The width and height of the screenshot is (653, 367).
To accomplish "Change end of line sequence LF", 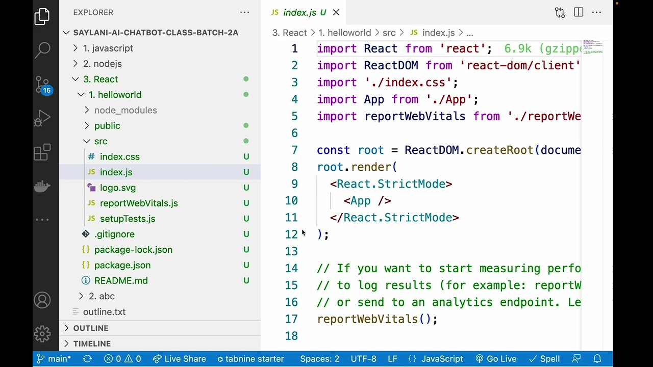I will [392, 359].
